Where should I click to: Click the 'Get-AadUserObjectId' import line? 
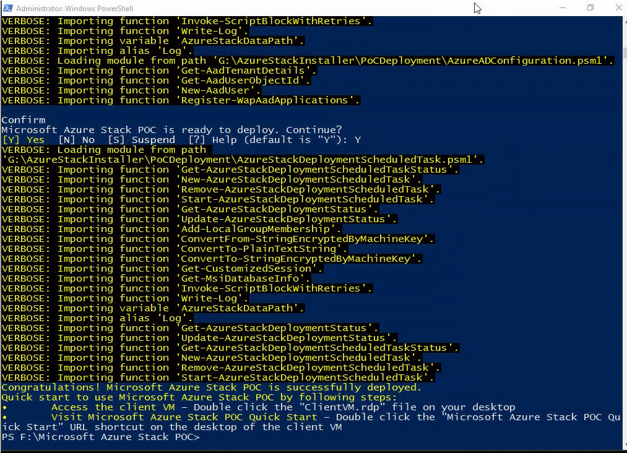tap(156, 81)
